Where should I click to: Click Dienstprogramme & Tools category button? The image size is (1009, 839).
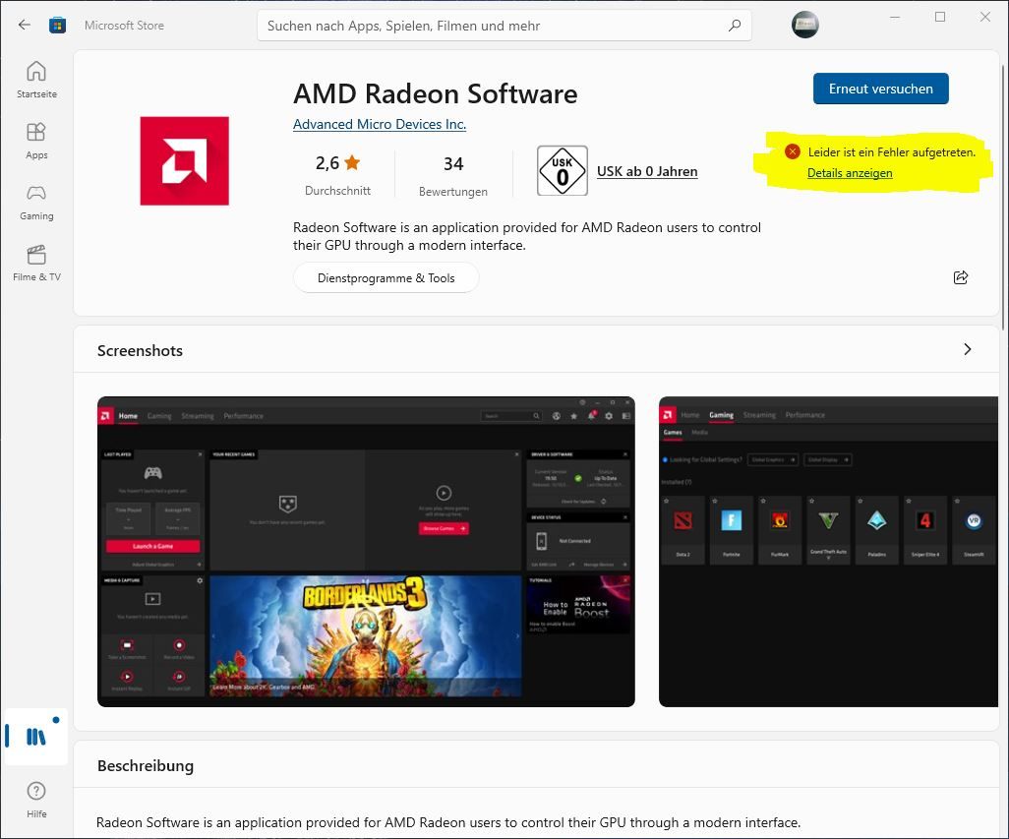pos(386,278)
